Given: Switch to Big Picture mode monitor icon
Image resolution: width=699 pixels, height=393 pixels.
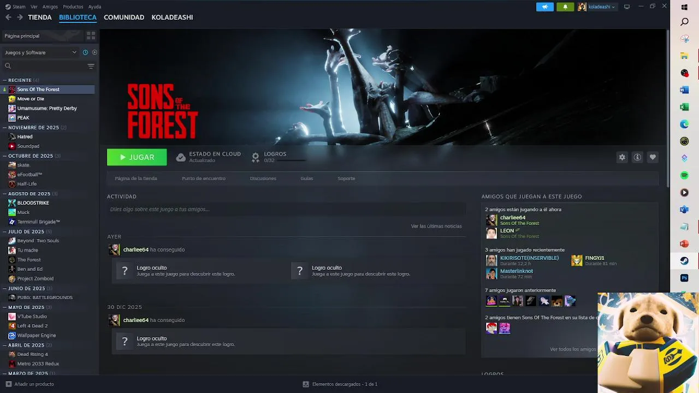Looking at the screenshot, I should pyautogui.click(x=627, y=7).
